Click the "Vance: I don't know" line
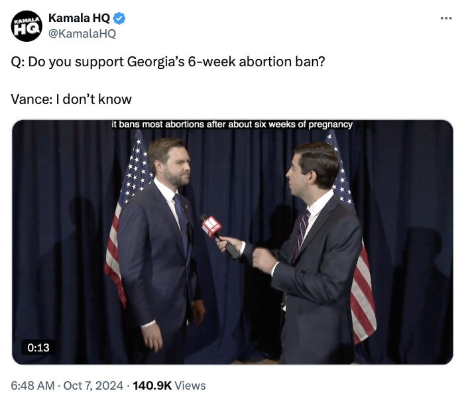Viewport: 464px width, 399px height. click(x=72, y=99)
